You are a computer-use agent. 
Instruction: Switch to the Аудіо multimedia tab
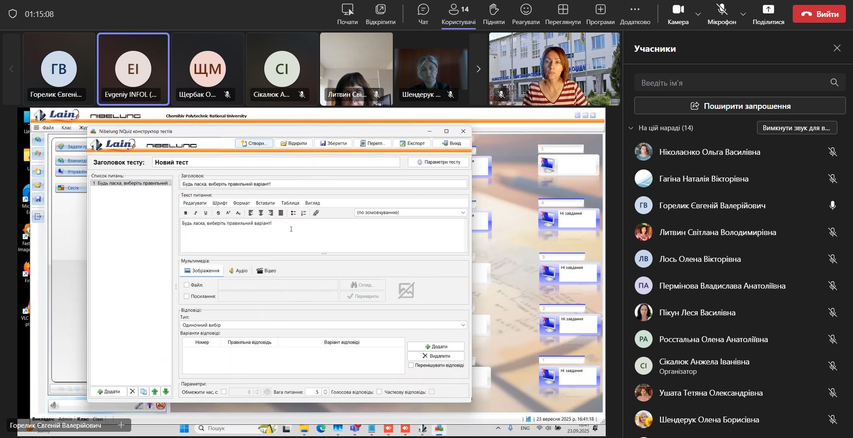click(x=238, y=271)
